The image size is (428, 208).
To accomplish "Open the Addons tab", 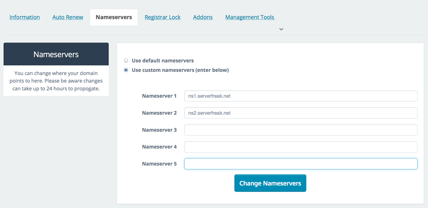I will click(x=203, y=17).
